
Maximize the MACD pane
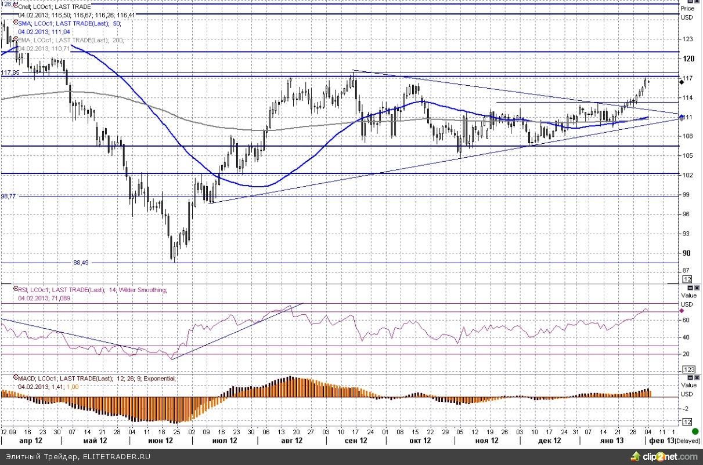coord(689,377)
